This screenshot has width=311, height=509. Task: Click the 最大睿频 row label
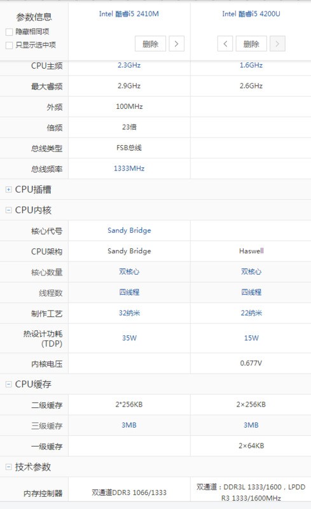[x=47, y=87]
